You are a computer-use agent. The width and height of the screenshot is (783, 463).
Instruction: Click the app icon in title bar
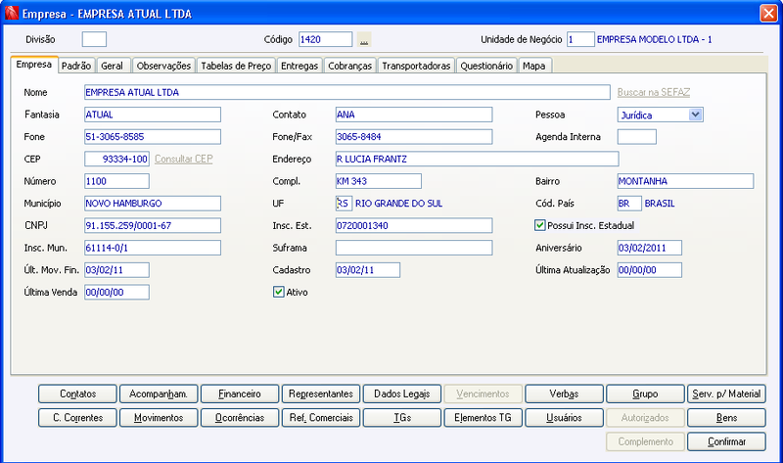12,13
